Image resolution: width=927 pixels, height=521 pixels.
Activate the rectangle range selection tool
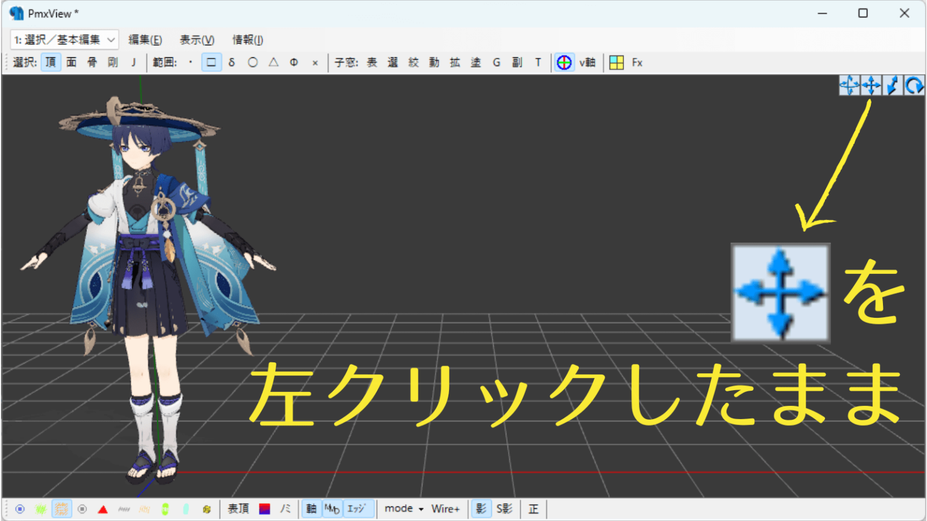pyautogui.click(x=211, y=62)
